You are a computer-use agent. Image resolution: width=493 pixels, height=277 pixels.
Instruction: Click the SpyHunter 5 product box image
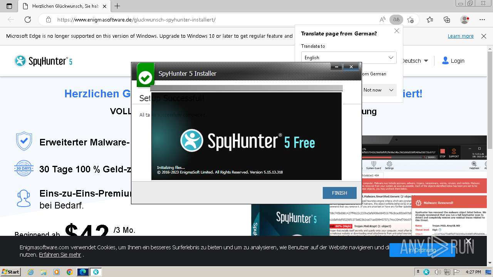coord(290,219)
